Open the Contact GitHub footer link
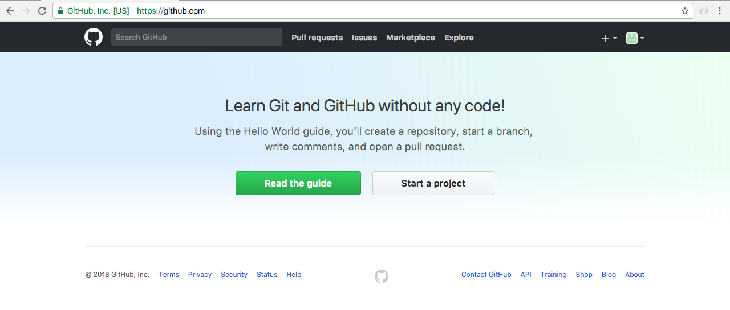The width and height of the screenshot is (730, 310). point(486,275)
